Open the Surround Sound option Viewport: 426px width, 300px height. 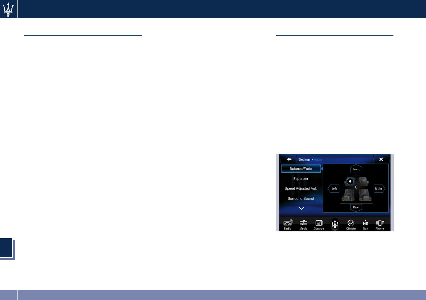click(301, 198)
